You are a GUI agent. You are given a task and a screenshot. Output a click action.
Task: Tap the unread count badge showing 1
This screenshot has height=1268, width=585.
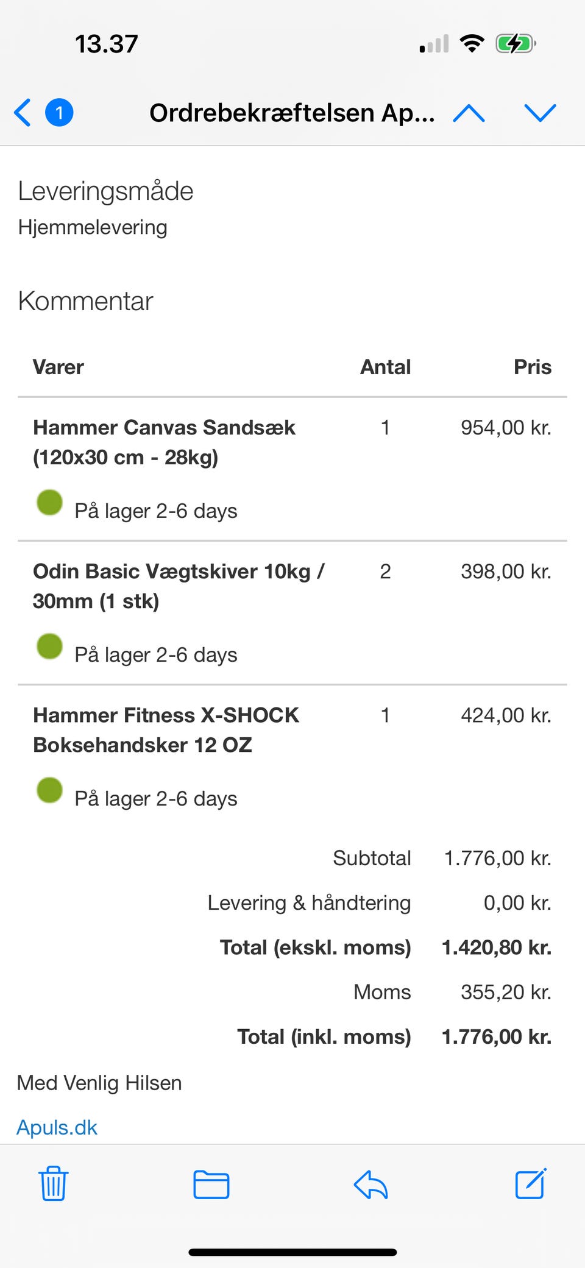[x=59, y=113]
